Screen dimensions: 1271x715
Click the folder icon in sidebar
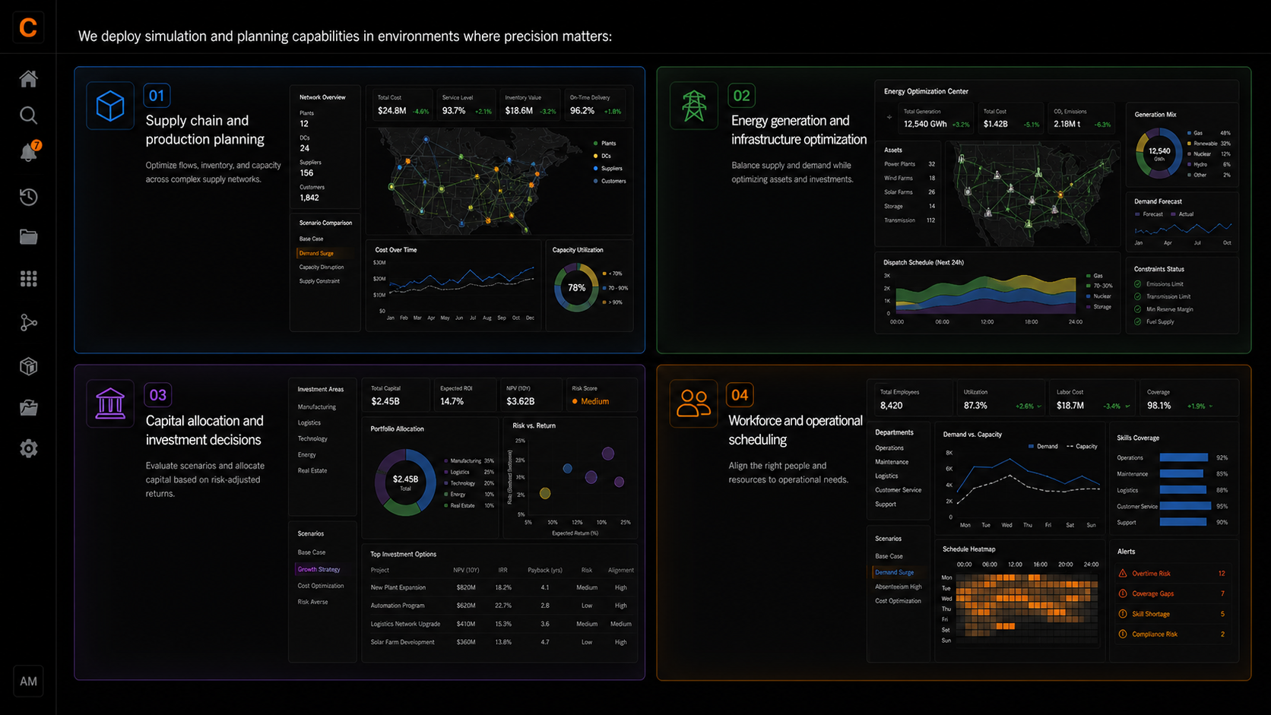[28, 237]
